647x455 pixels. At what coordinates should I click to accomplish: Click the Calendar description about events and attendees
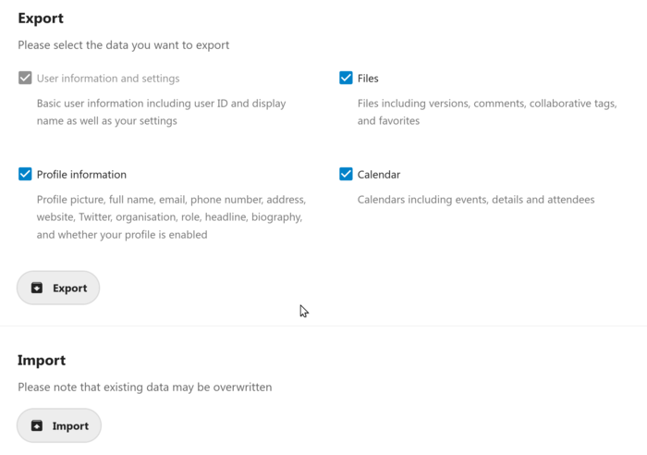point(476,200)
